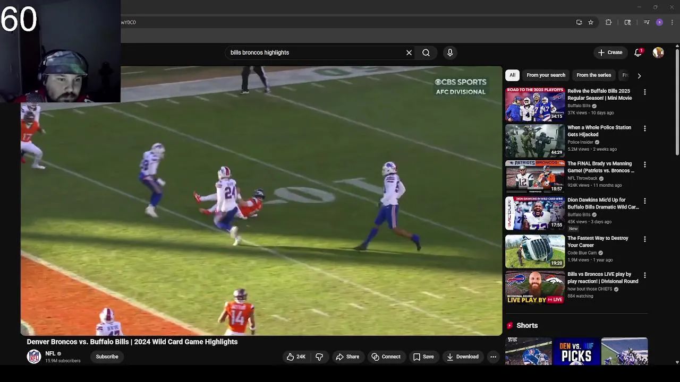Screen dimensions: 680x382
Task: Click the Shorts section heading
Action: pos(527,325)
